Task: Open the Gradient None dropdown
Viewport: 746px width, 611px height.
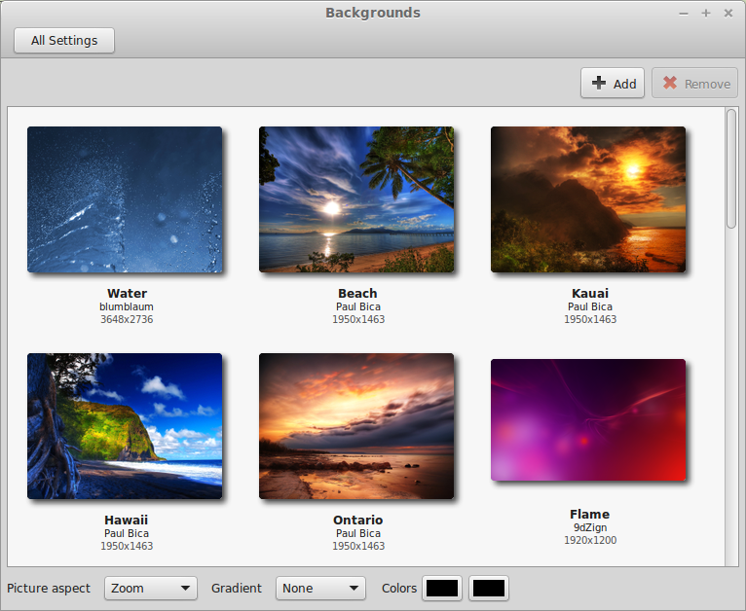Action: click(x=320, y=589)
